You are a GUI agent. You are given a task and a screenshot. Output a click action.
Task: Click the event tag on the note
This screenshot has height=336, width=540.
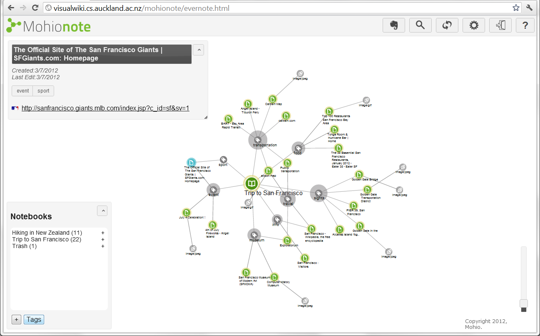pyautogui.click(x=23, y=91)
